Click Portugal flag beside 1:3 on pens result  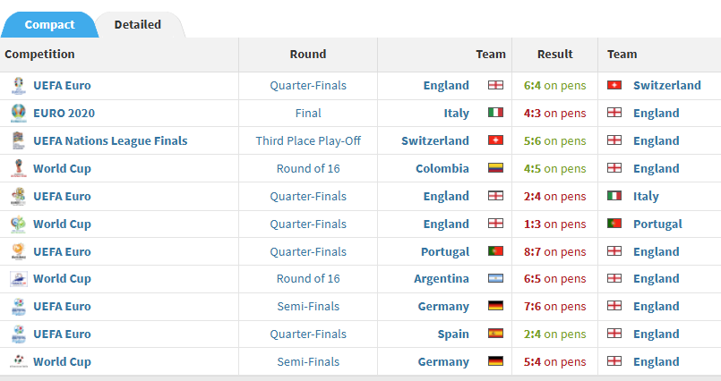(614, 224)
